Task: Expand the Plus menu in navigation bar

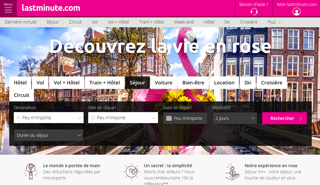Action: pos(274,22)
